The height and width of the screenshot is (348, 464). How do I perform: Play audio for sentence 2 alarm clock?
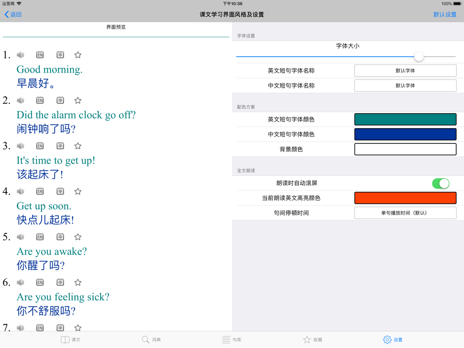(x=20, y=100)
